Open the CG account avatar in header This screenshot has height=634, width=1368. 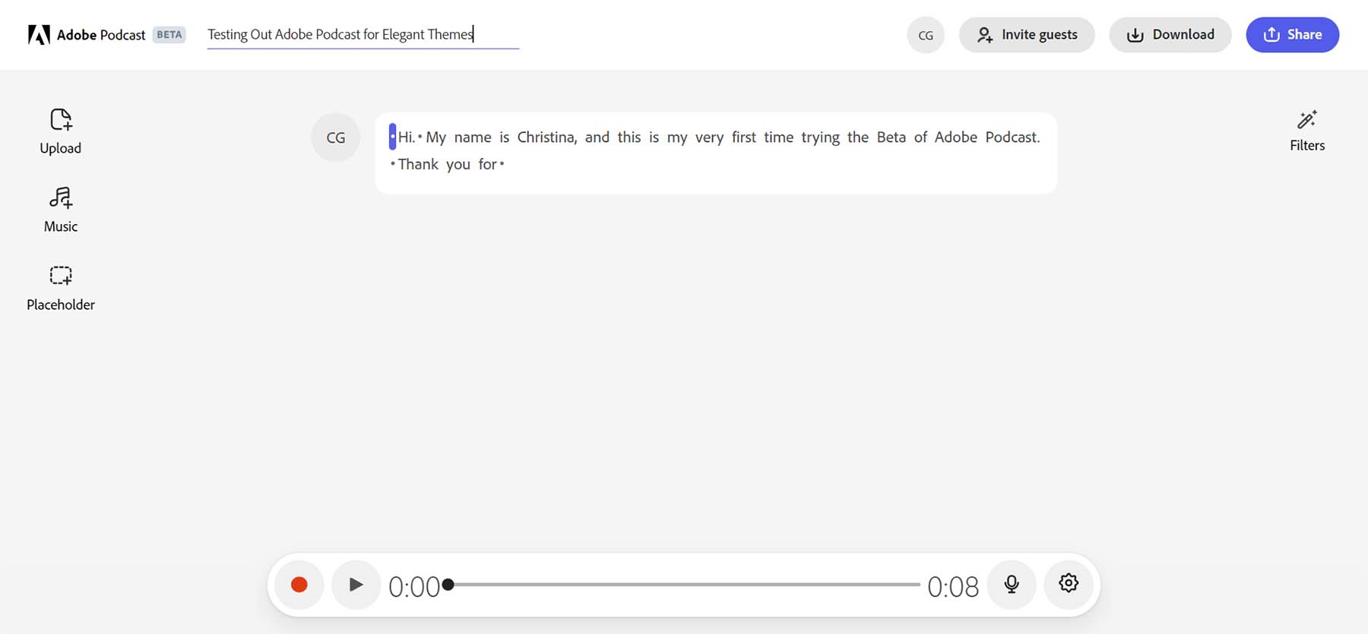[926, 35]
